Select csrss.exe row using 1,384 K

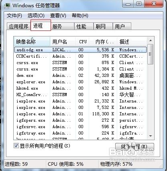point(80,69)
